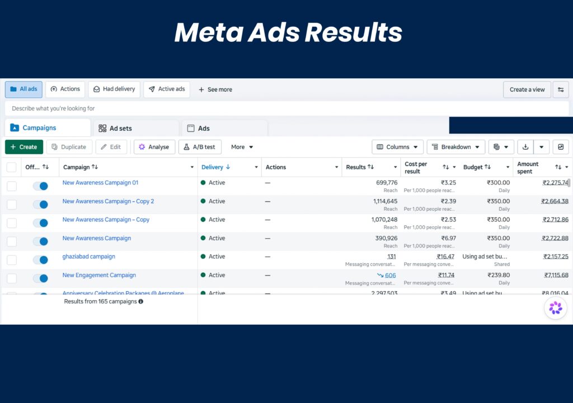Click the Delivery sort down arrow
This screenshot has width=573, height=403.
(228, 167)
